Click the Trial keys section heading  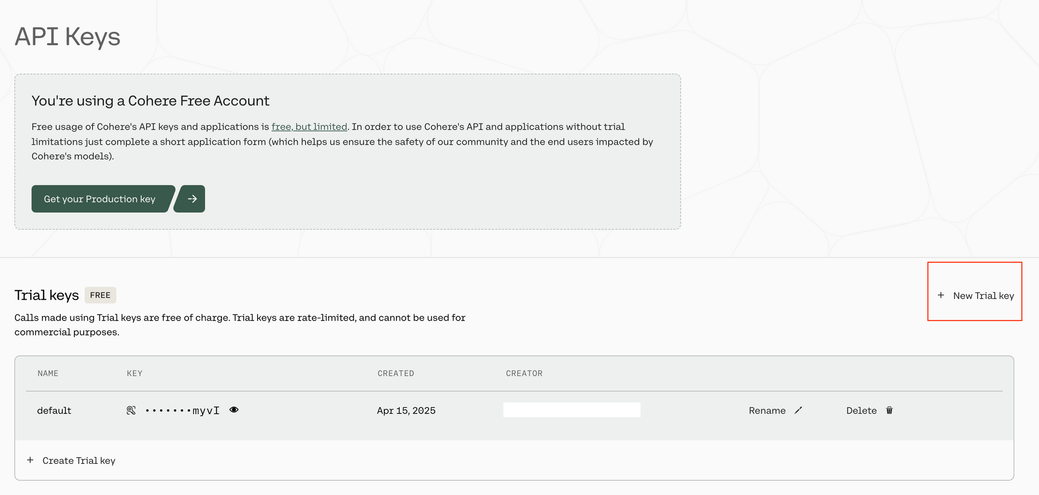click(x=47, y=295)
